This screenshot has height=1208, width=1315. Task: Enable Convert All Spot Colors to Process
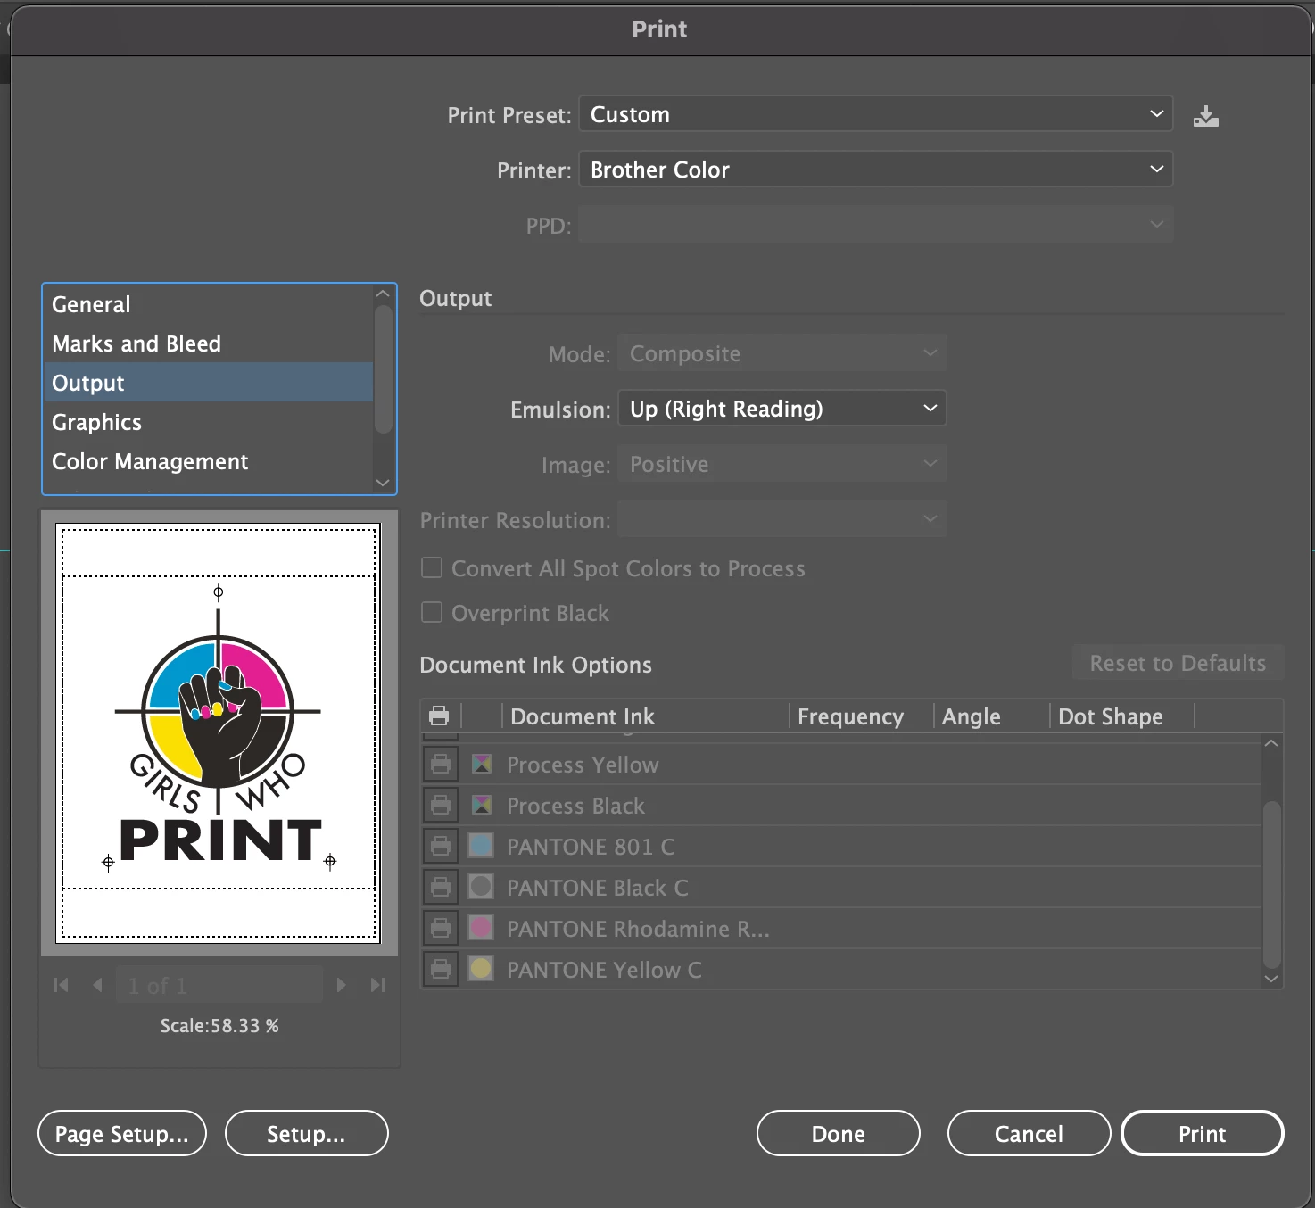click(432, 567)
